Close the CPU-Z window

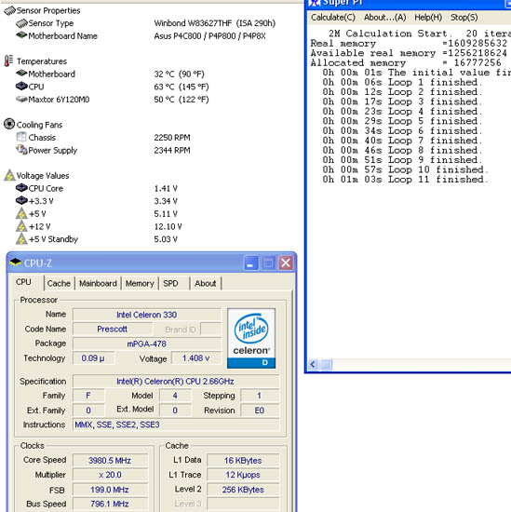[286, 263]
